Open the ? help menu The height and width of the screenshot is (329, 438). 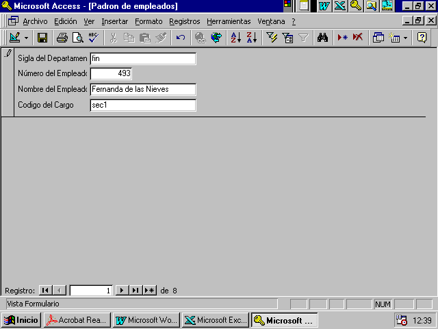(x=294, y=21)
